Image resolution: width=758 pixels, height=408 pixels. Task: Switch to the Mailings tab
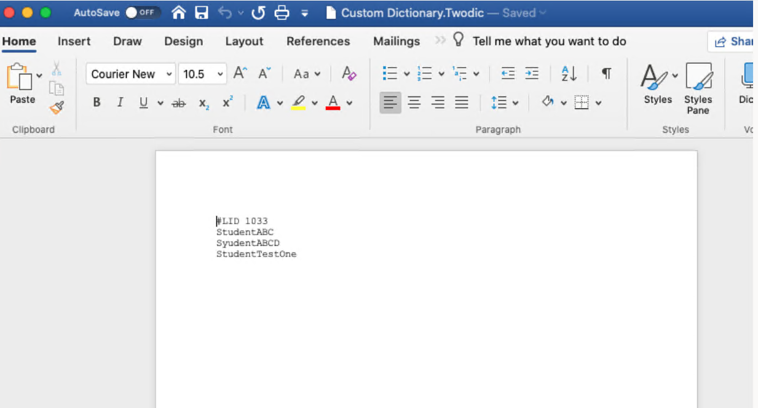(397, 41)
